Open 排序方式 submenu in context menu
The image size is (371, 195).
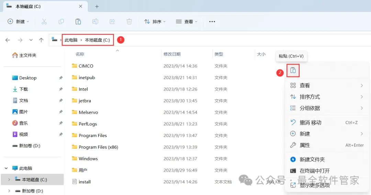327,97
